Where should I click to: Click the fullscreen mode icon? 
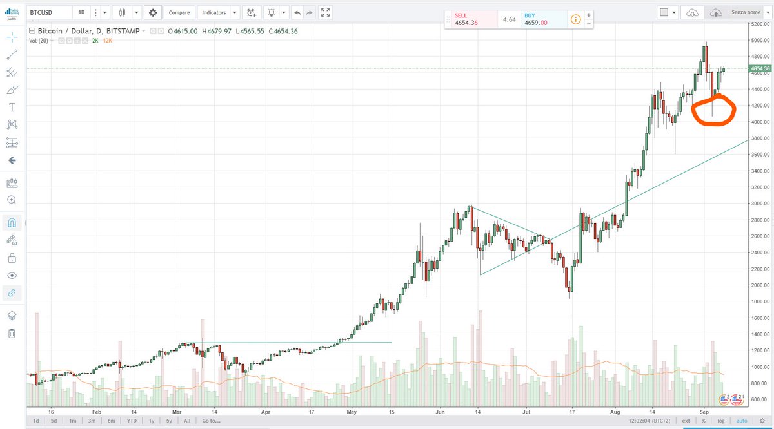tap(326, 12)
